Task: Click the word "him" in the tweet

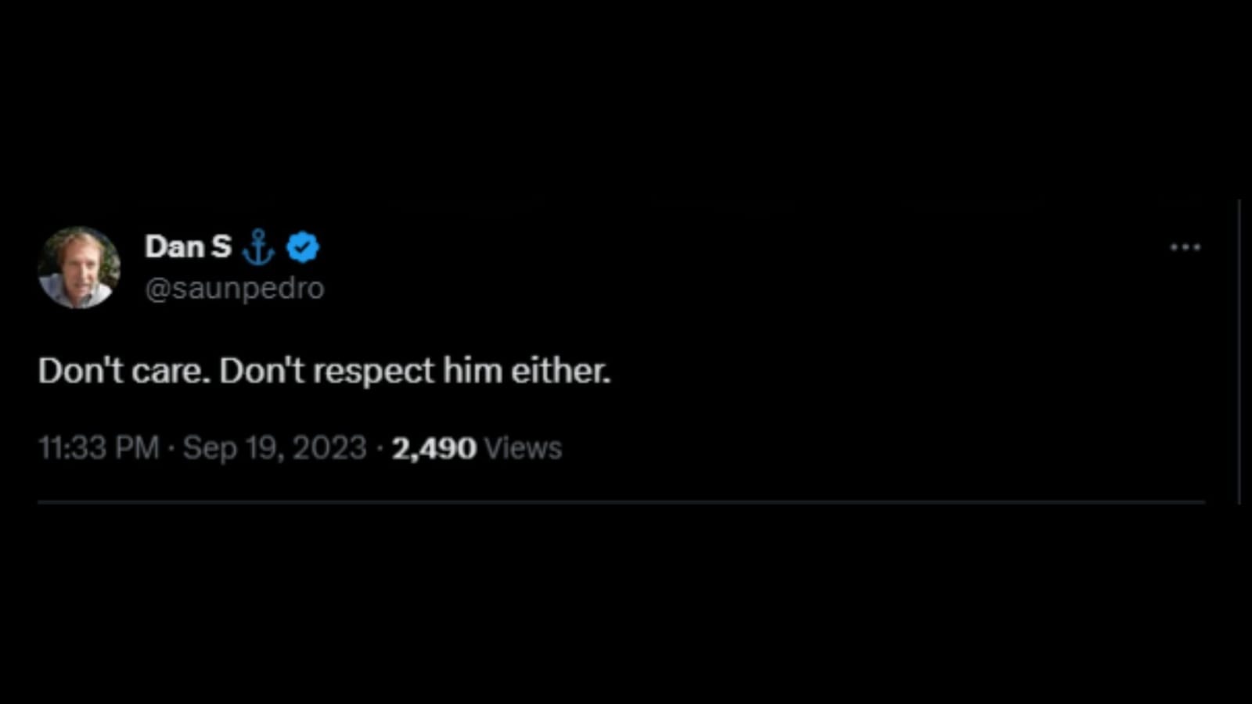Action: coord(473,371)
